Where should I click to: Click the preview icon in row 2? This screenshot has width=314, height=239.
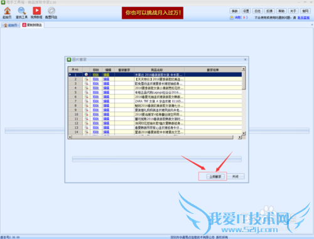(x=86, y=79)
